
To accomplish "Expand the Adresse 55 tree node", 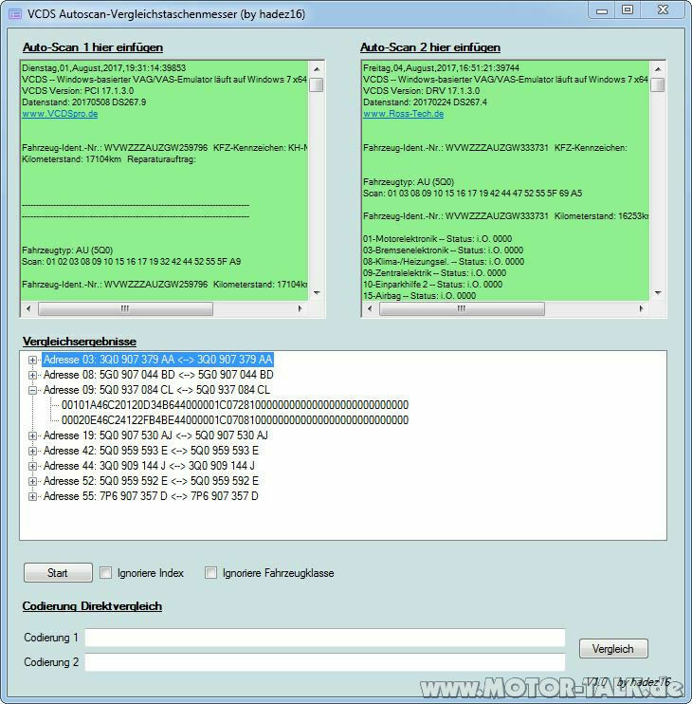I will point(32,496).
